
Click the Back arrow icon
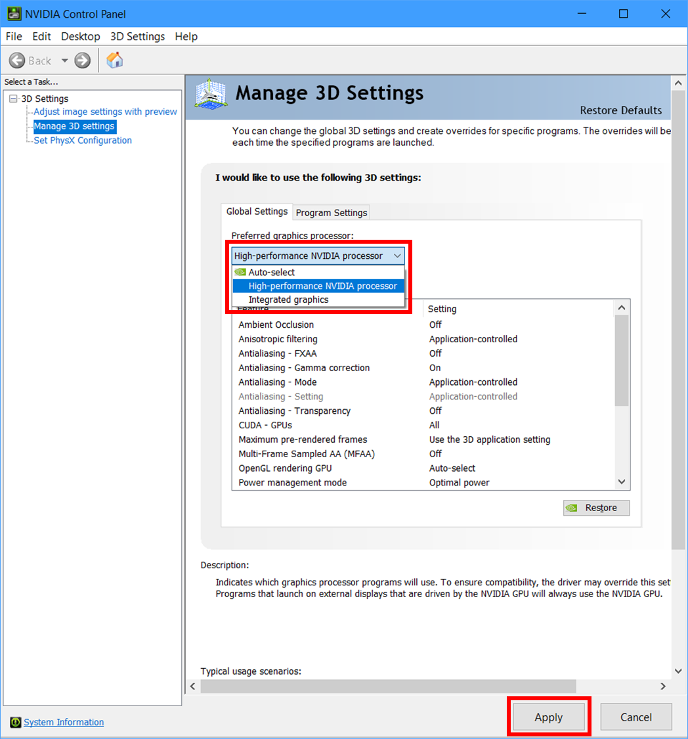click(17, 60)
